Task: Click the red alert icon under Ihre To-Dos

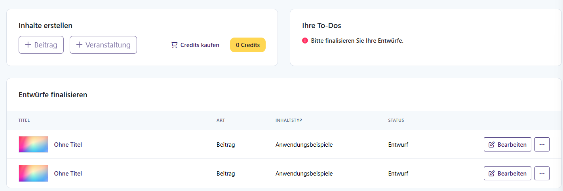Action: [305, 41]
